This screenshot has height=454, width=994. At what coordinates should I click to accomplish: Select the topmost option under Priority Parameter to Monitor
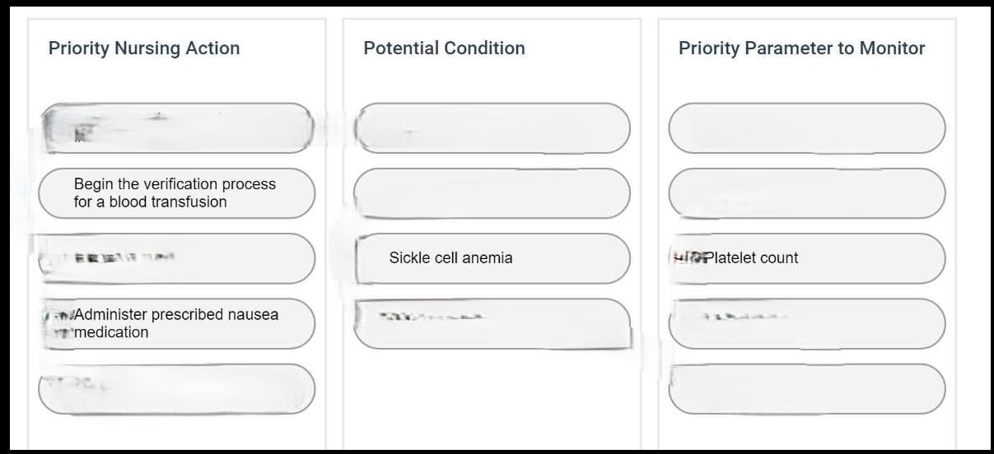[806, 128]
